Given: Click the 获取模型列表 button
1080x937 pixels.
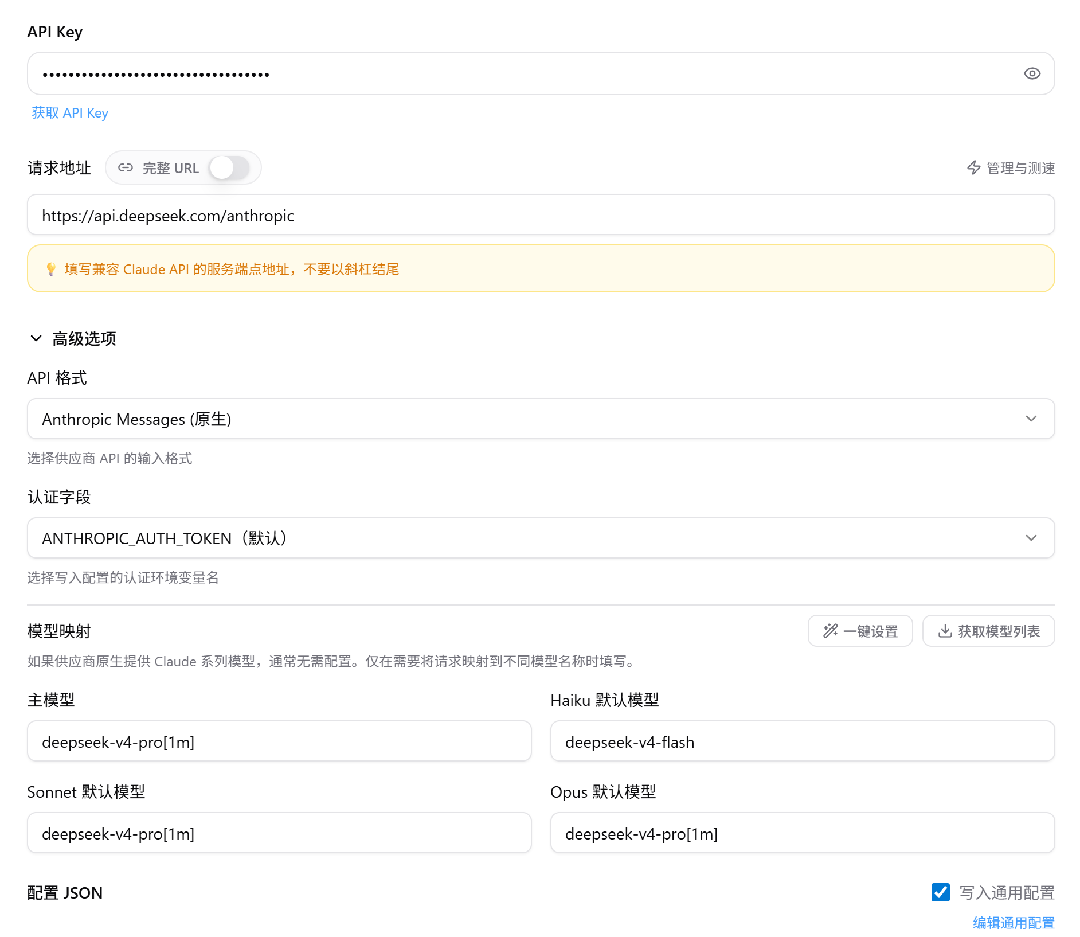Looking at the screenshot, I should (989, 631).
